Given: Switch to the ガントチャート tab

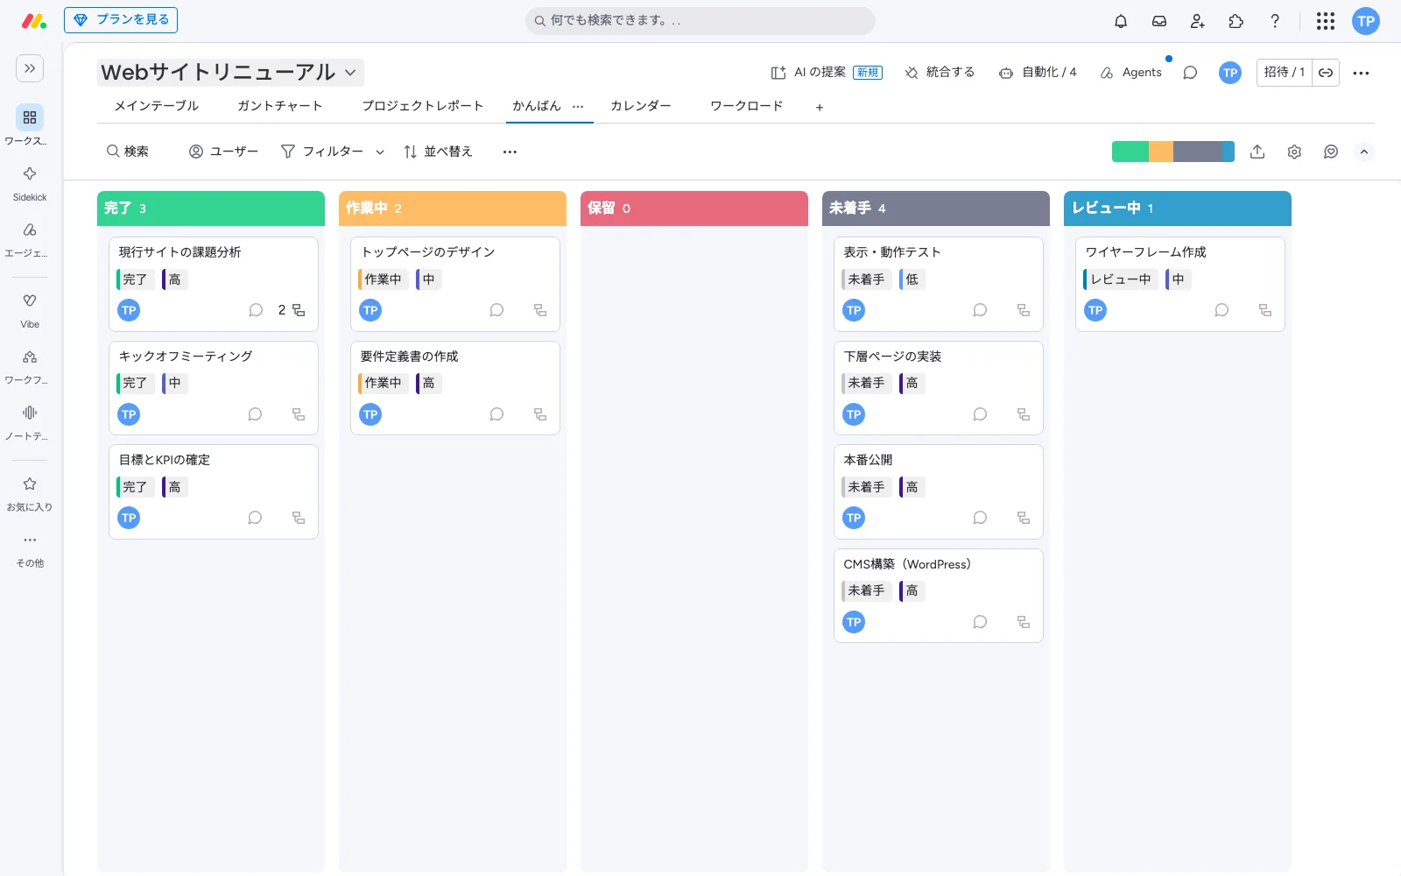Looking at the screenshot, I should coord(280,106).
